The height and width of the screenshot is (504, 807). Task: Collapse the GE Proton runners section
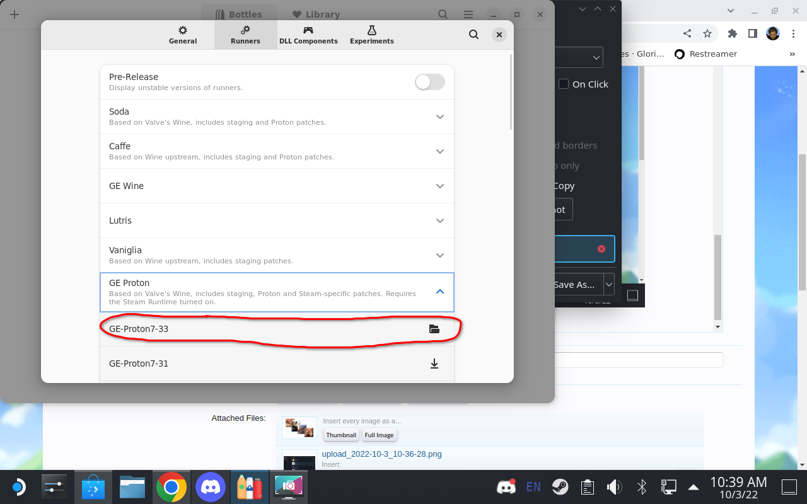(440, 292)
